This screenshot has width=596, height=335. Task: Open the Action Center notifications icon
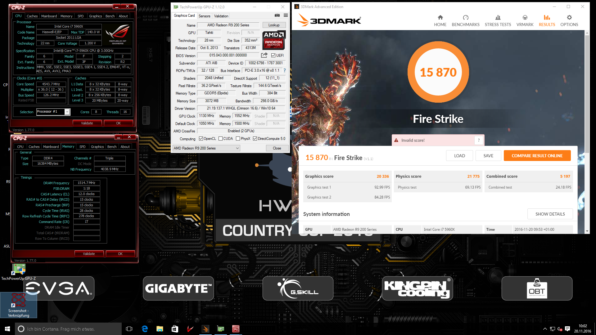pos(567,329)
